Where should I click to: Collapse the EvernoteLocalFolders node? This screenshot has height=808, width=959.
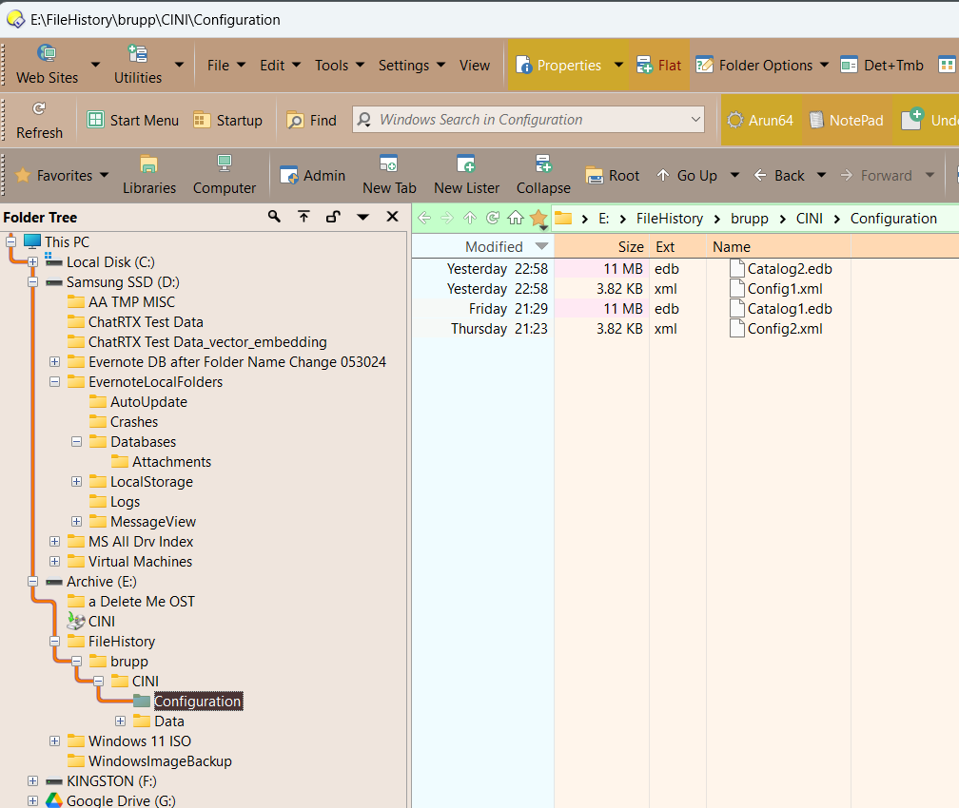point(55,382)
